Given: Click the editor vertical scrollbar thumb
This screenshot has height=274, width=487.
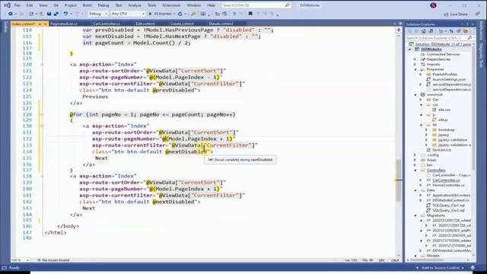Looking at the screenshot, I should (399, 180).
